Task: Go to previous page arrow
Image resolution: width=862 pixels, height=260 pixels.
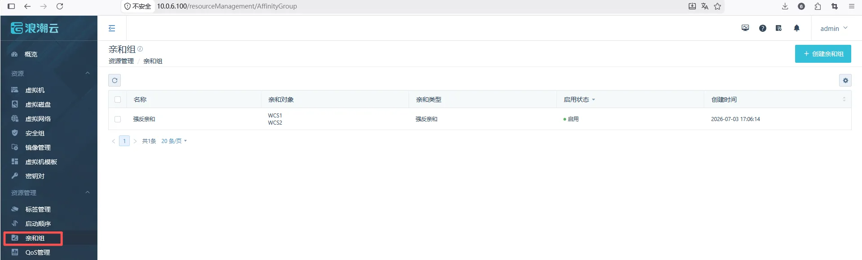Action: (x=113, y=141)
